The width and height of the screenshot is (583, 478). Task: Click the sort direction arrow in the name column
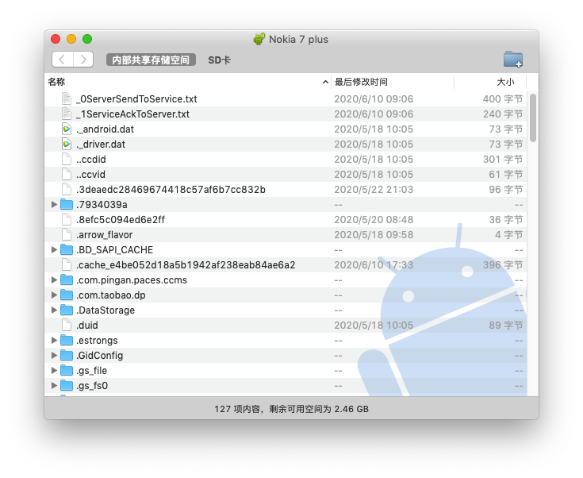325,82
